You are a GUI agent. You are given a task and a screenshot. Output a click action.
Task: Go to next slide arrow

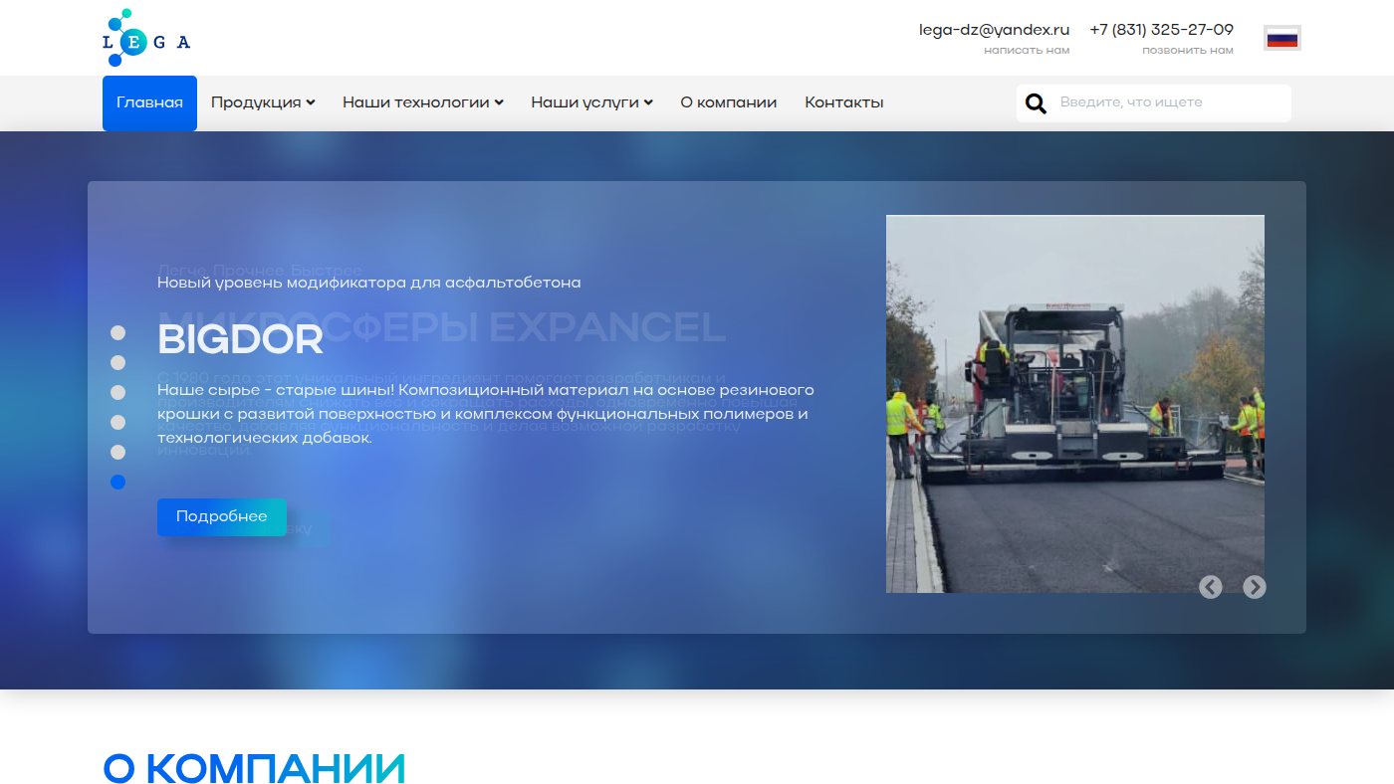pos(1255,587)
